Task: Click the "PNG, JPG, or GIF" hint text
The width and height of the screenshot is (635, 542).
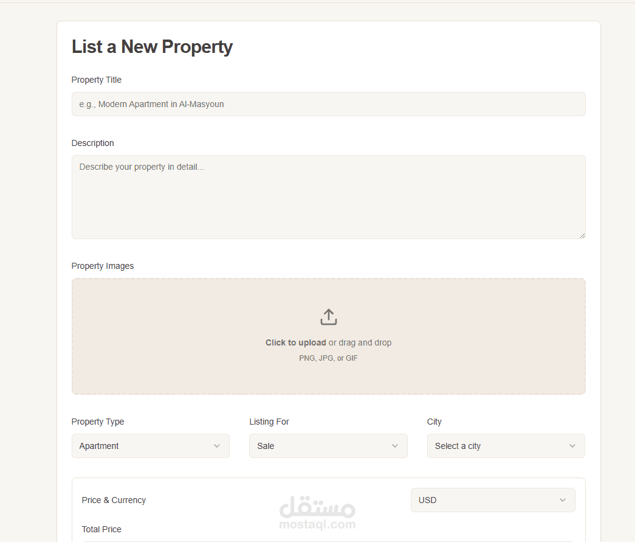Action: [328, 358]
